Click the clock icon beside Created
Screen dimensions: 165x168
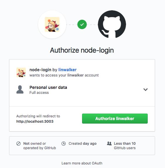click(64, 144)
